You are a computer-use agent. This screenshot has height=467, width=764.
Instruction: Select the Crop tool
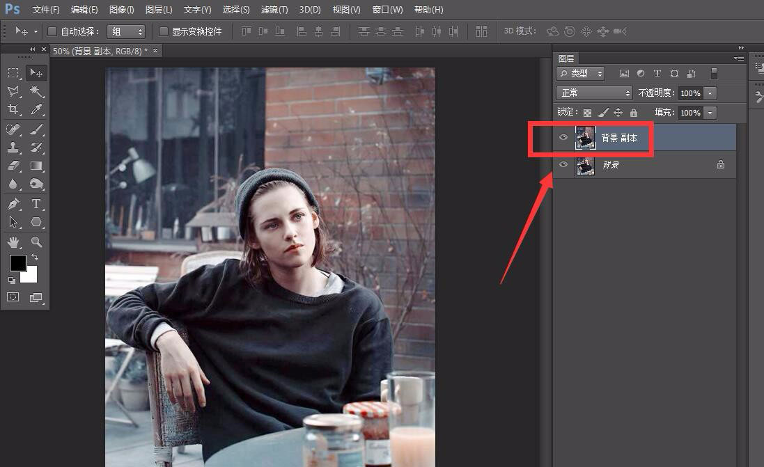(x=13, y=110)
